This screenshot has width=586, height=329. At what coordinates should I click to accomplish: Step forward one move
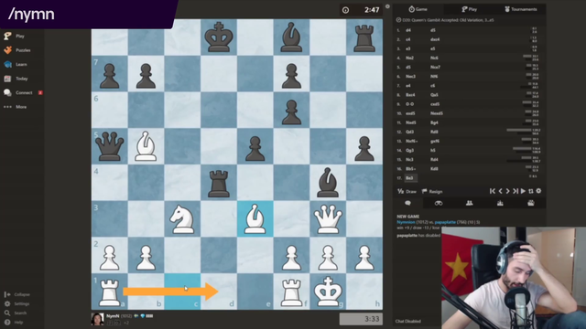[507, 191]
